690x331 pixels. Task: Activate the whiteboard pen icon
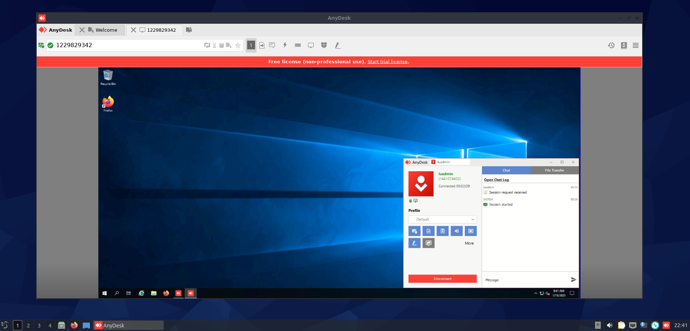click(x=337, y=45)
